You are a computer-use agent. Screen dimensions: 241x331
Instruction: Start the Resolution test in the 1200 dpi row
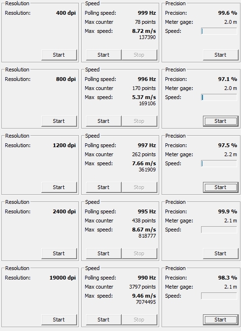pyautogui.click(x=59, y=187)
